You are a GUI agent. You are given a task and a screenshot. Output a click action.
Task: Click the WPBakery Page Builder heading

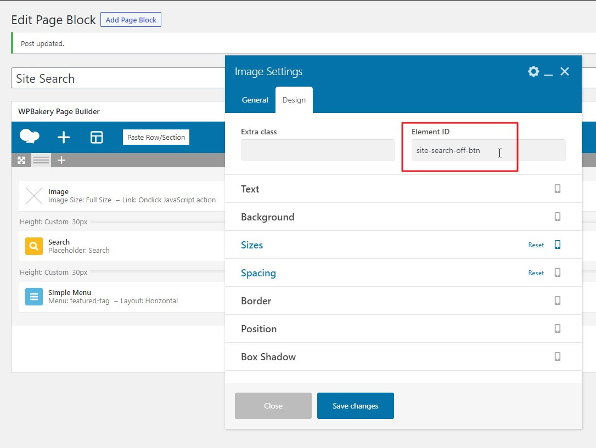coord(59,112)
